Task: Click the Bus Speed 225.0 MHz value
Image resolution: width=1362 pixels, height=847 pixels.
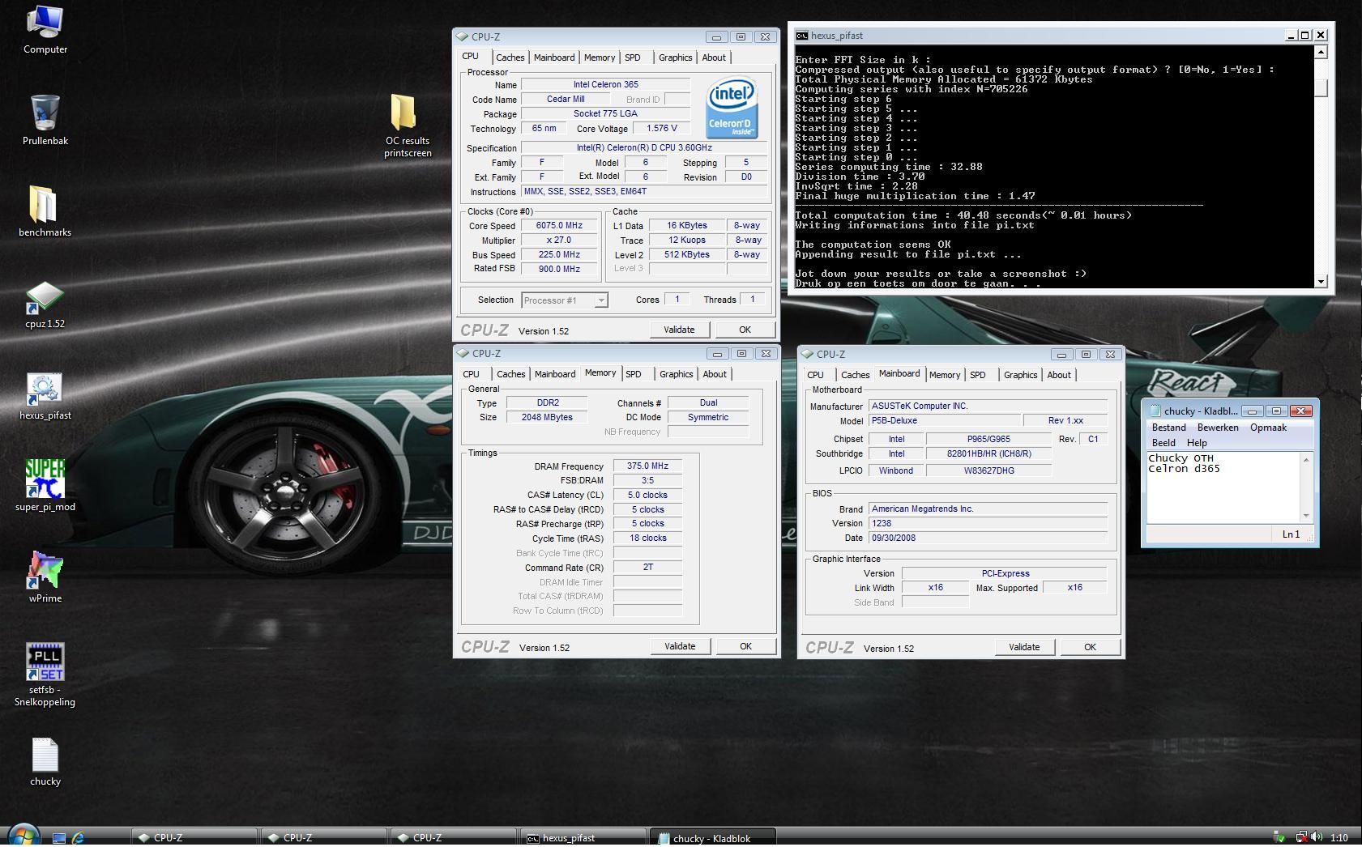Action: pyautogui.click(x=559, y=254)
